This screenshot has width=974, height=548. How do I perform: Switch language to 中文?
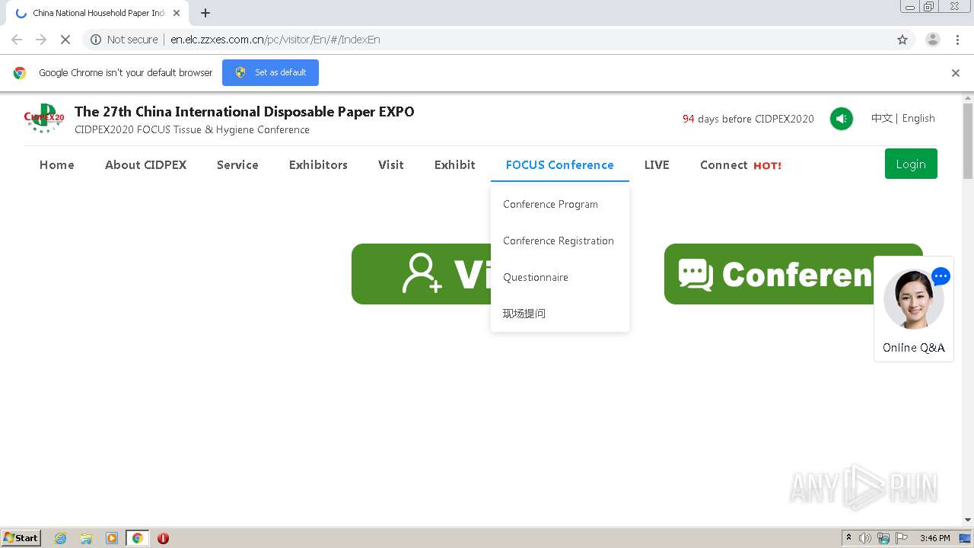click(x=881, y=118)
